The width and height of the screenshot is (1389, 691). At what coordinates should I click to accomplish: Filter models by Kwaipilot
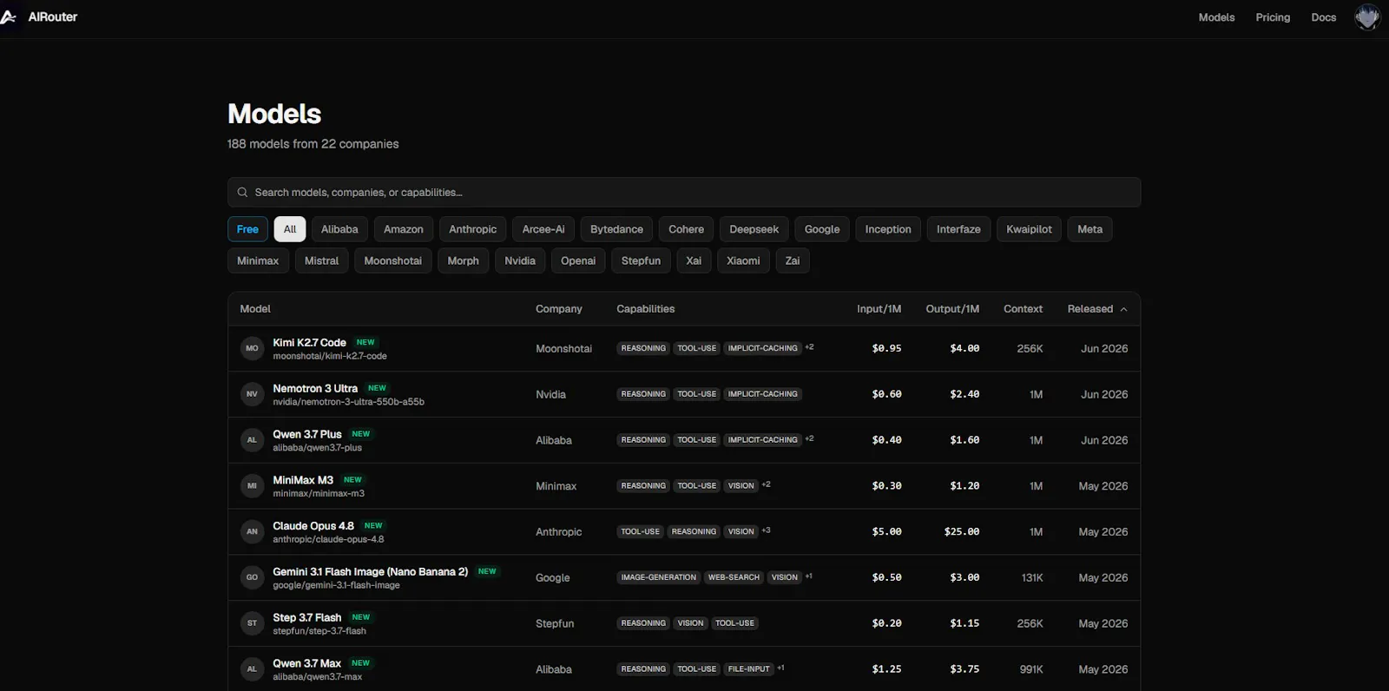1029,229
